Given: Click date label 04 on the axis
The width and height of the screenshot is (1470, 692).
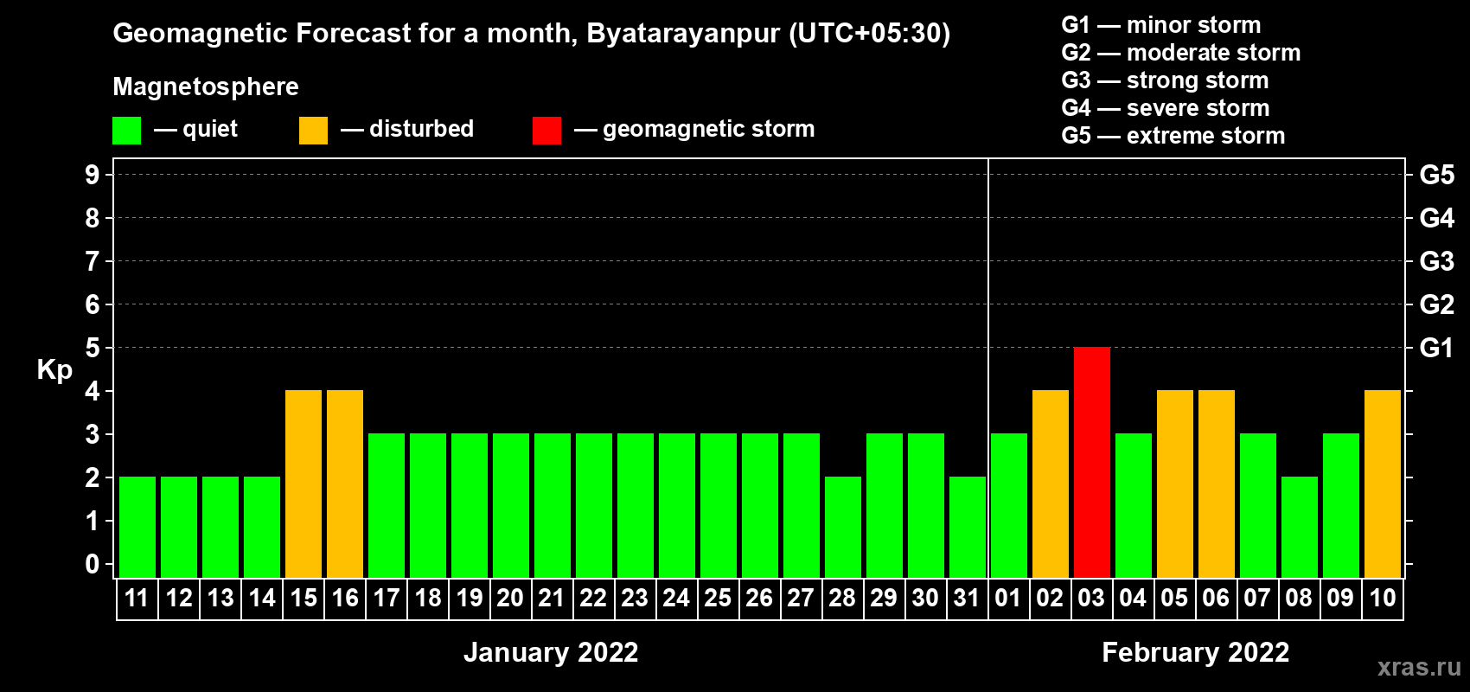Looking at the screenshot, I should tap(1134, 599).
